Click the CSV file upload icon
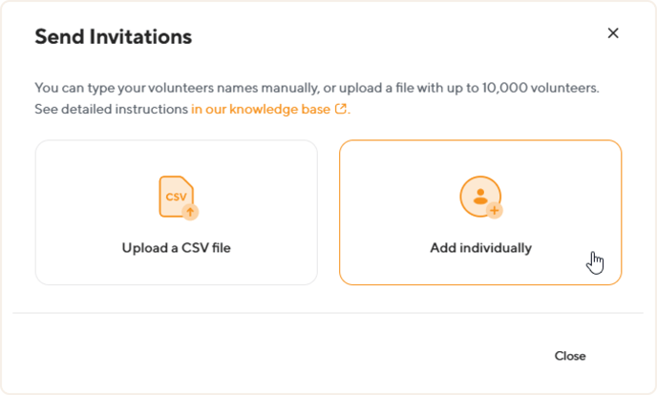 coord(179,197)
